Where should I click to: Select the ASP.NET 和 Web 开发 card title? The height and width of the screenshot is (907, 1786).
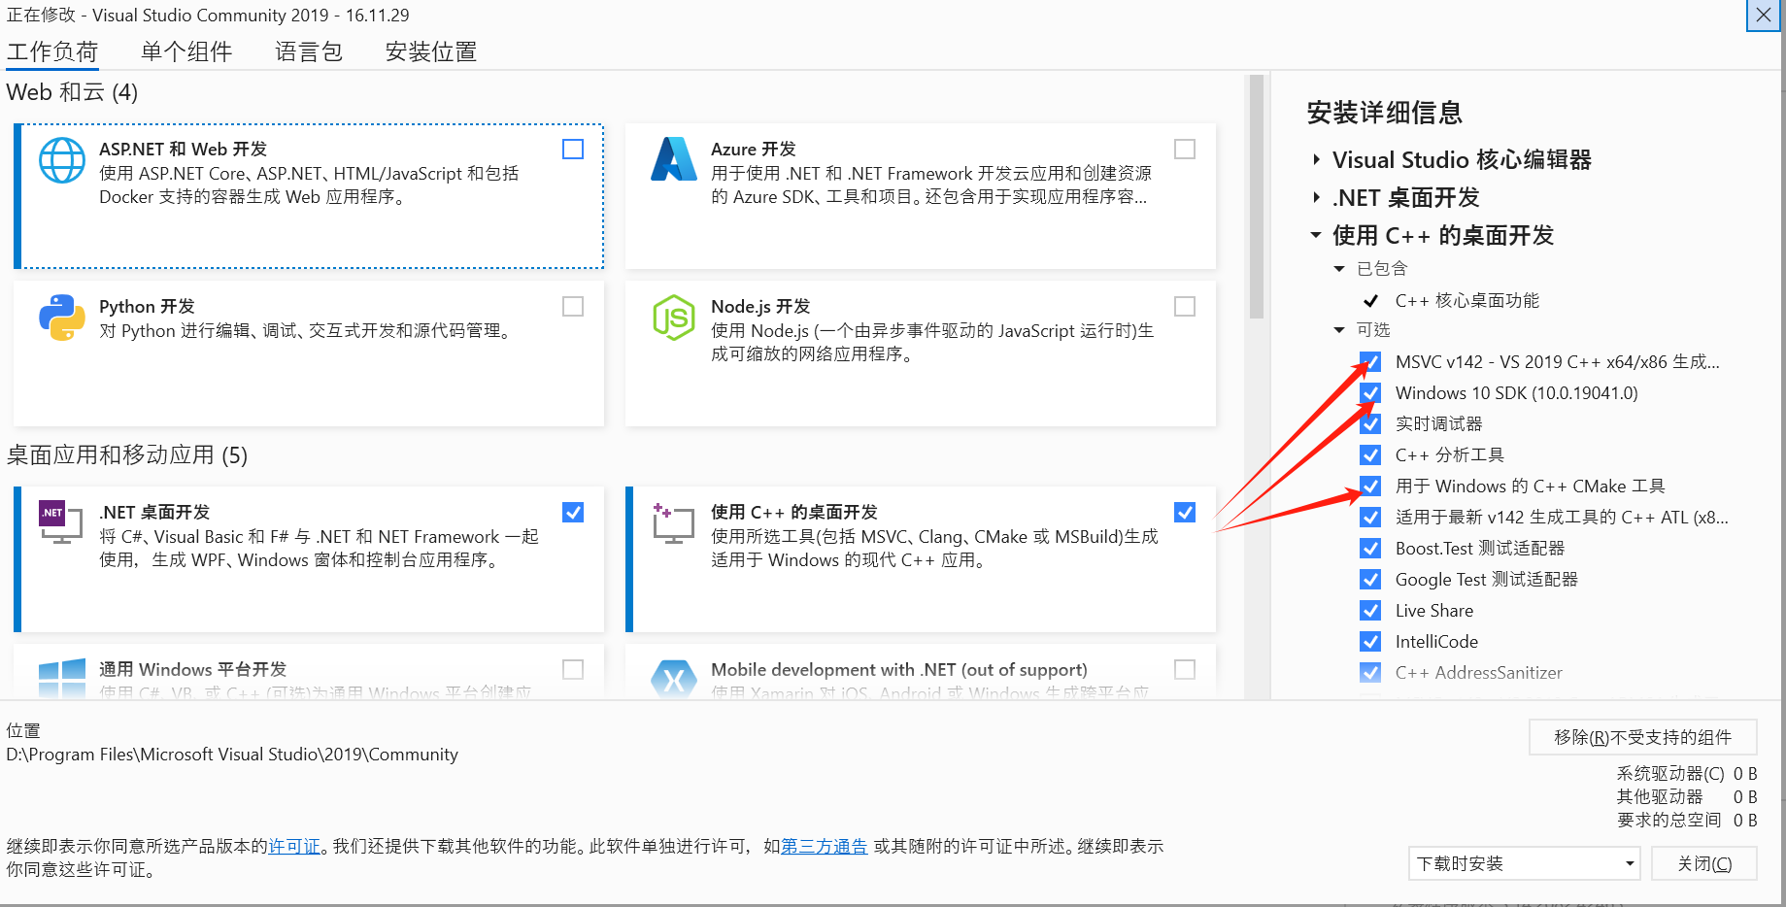[183, 149]
